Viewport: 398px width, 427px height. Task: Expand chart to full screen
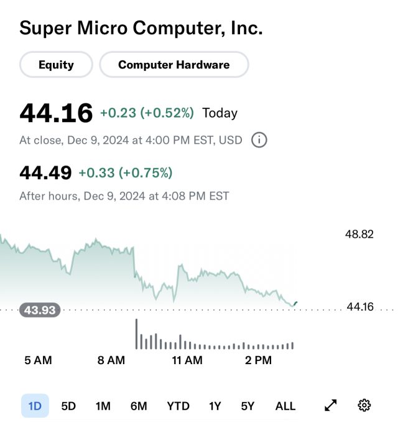(331, 406)
